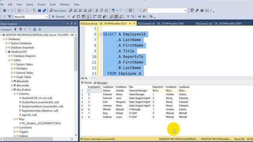The image size is (253, 142).
Task: Click the Comment Out Selected Lines icon
Action: 128,17
